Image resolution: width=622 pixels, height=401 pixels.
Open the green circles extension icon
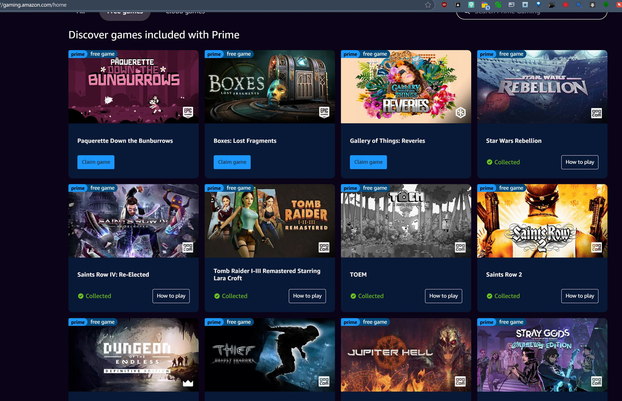click(498, 5)
